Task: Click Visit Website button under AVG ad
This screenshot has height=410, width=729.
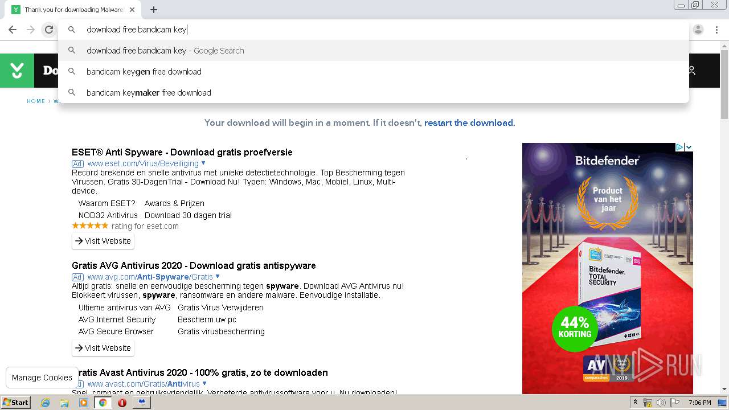Action: pos(103,348)
